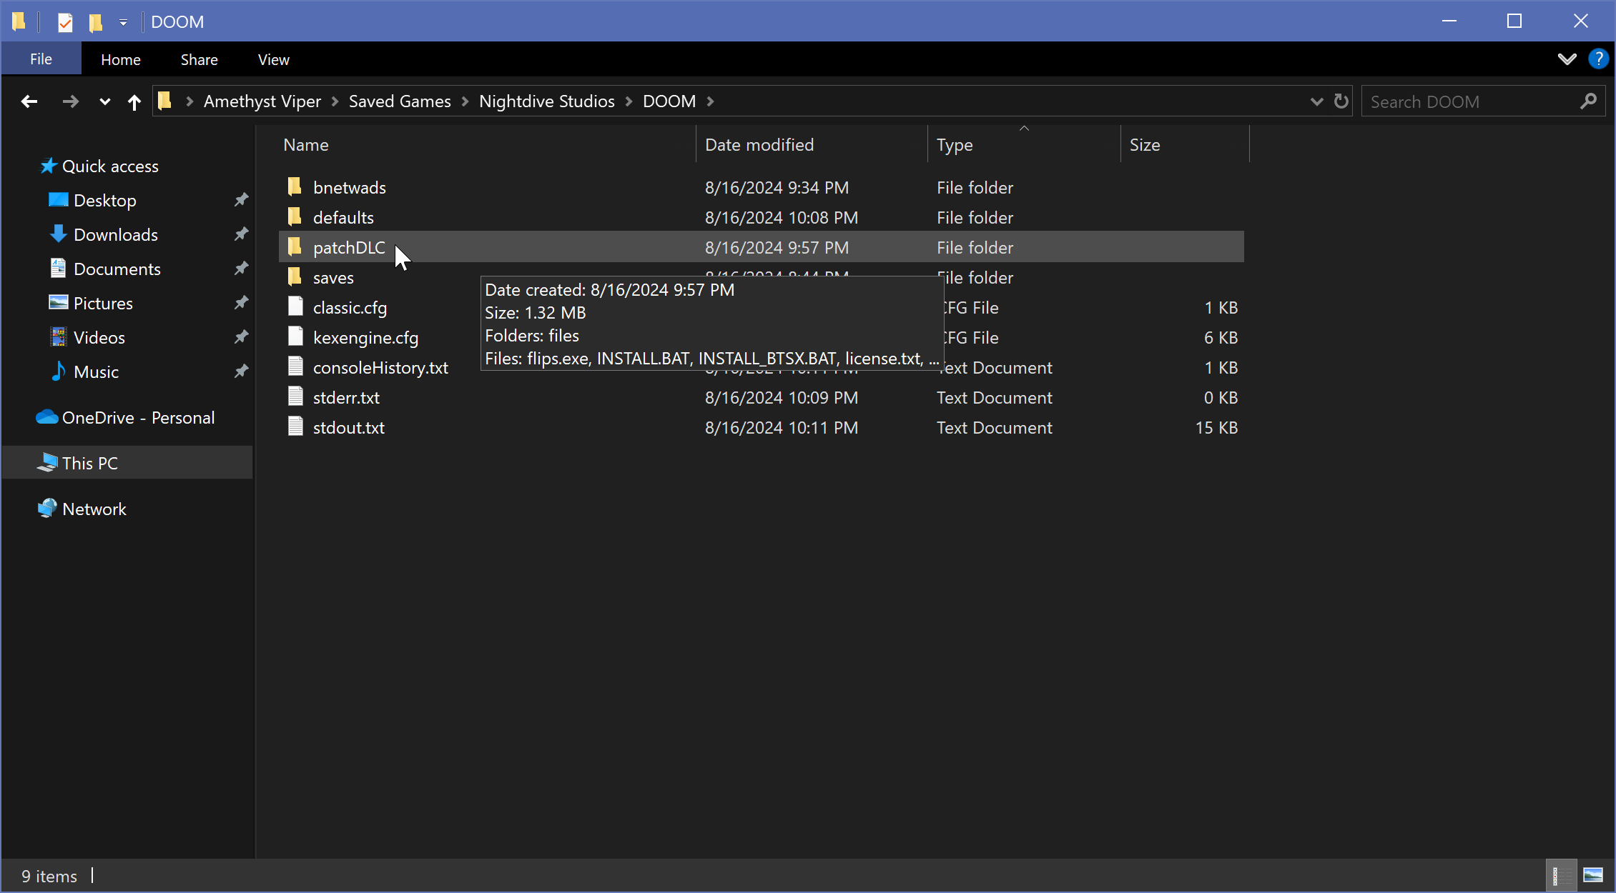1616x893 pixels.
Task: Click the Refresh button in address bar
Action: (x=1341, y=101)
